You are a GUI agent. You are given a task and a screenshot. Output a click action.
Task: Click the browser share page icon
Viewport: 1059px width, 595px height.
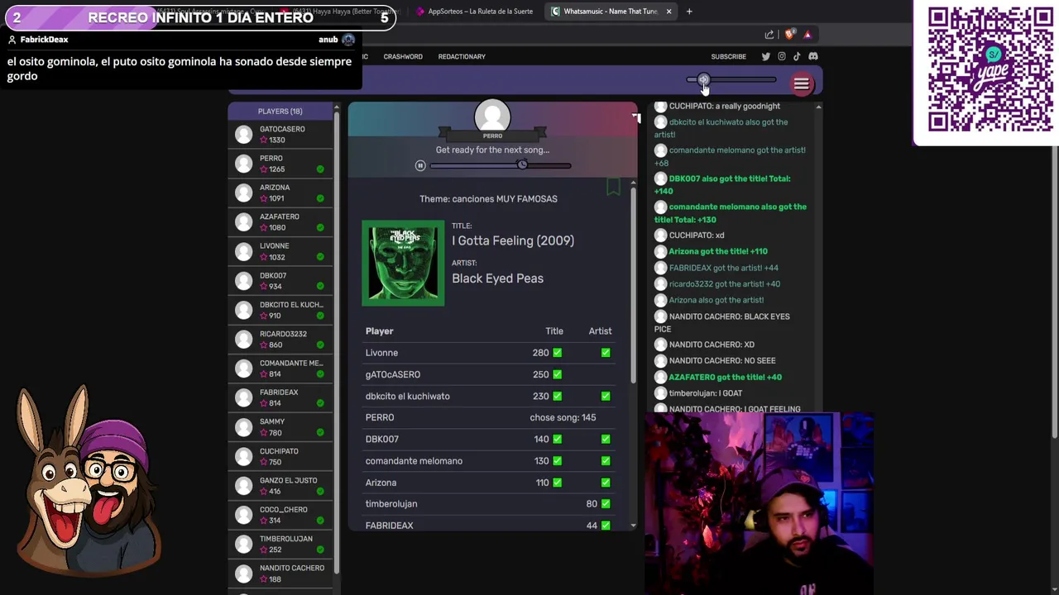769,35
